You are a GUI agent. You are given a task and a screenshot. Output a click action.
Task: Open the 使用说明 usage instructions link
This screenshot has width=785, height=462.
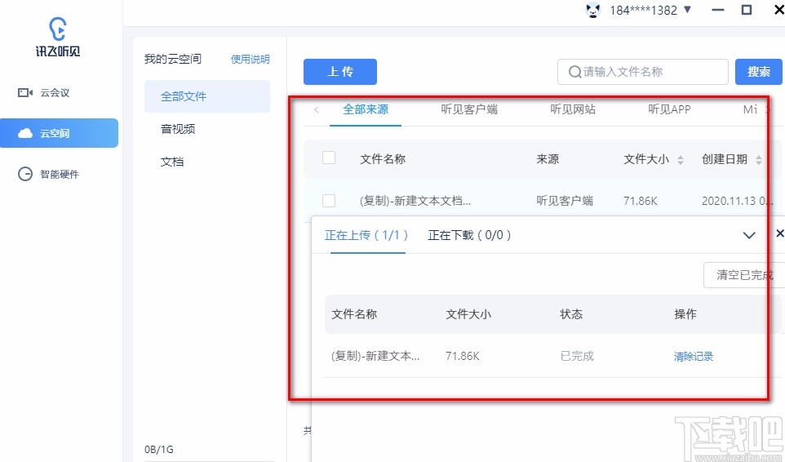[250, 59]
